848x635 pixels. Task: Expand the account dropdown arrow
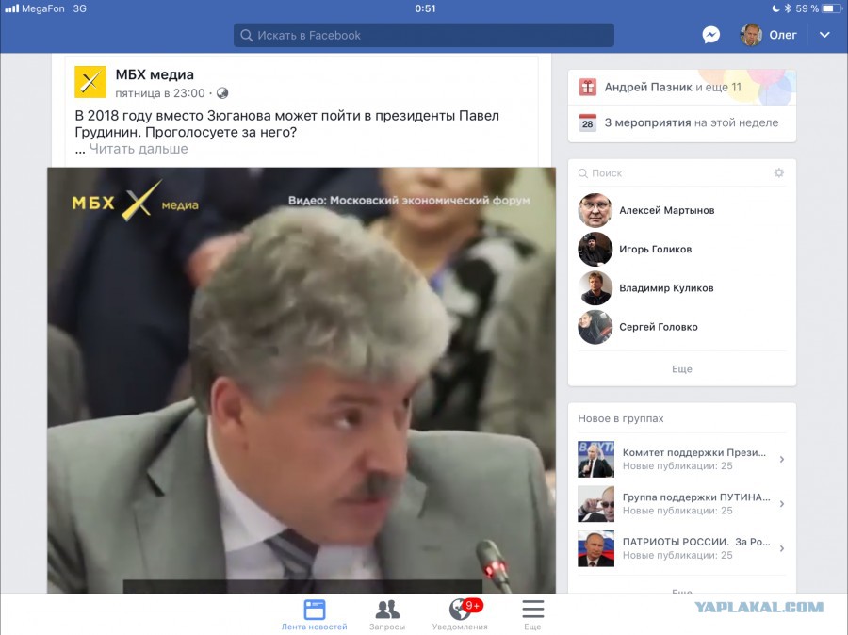(x=824, y=35)
